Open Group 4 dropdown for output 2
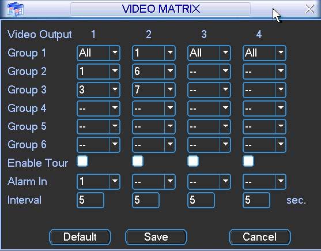Image resolution: width=321 pixels, height=251 pixels. tap(154, 108)
